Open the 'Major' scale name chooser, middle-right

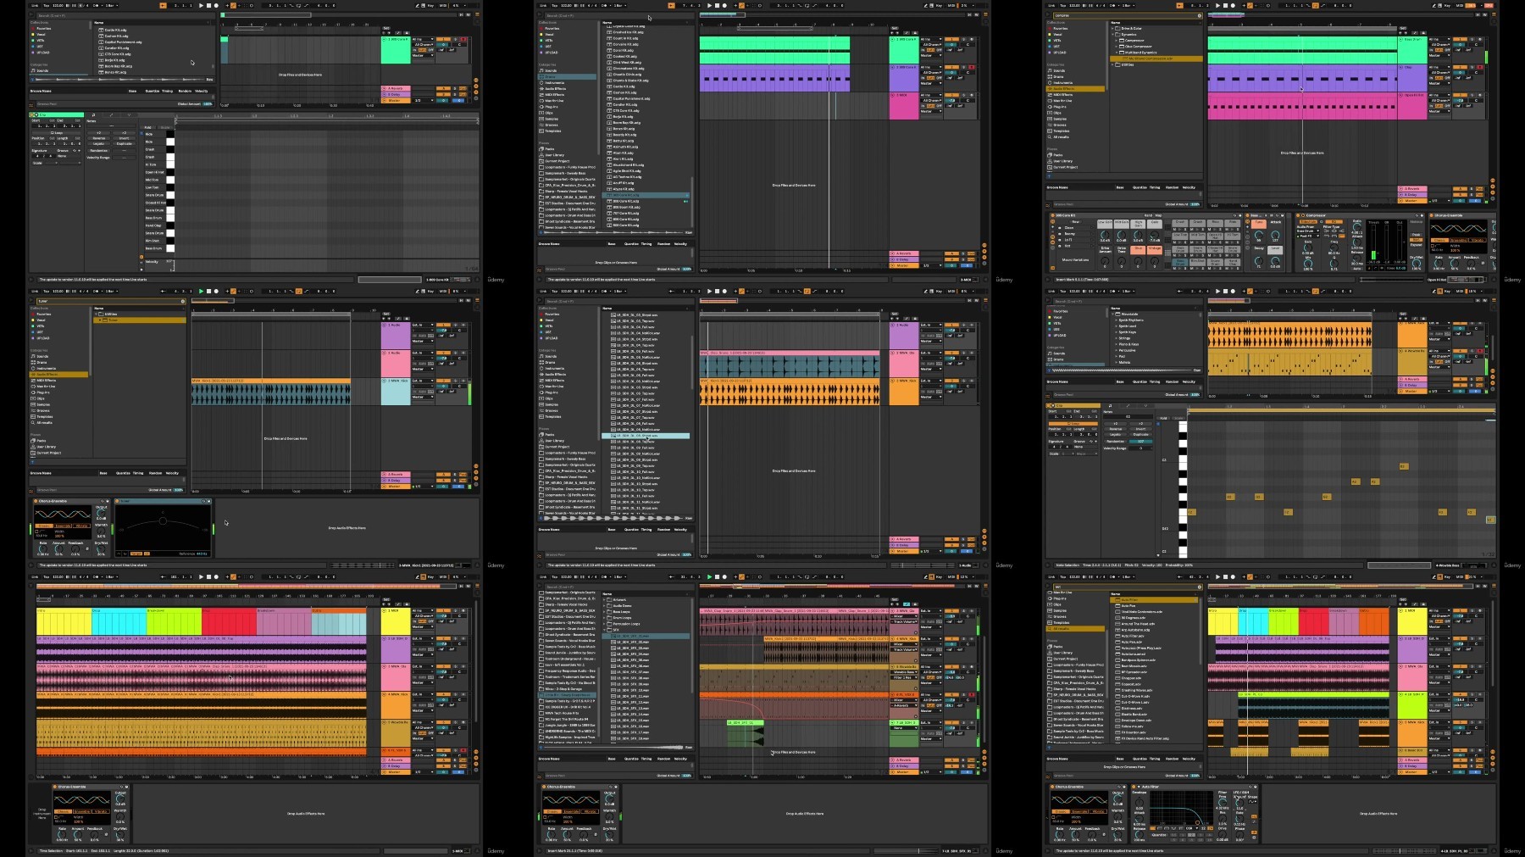1087,454
